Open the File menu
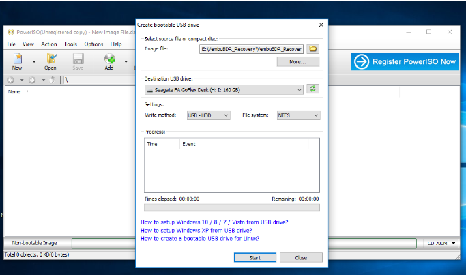 [x=12, y=44]
